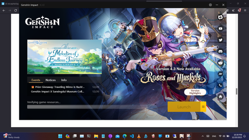Open the browser hamburger menu
This screenshot has height=140, width=249.
pos(245,10)
